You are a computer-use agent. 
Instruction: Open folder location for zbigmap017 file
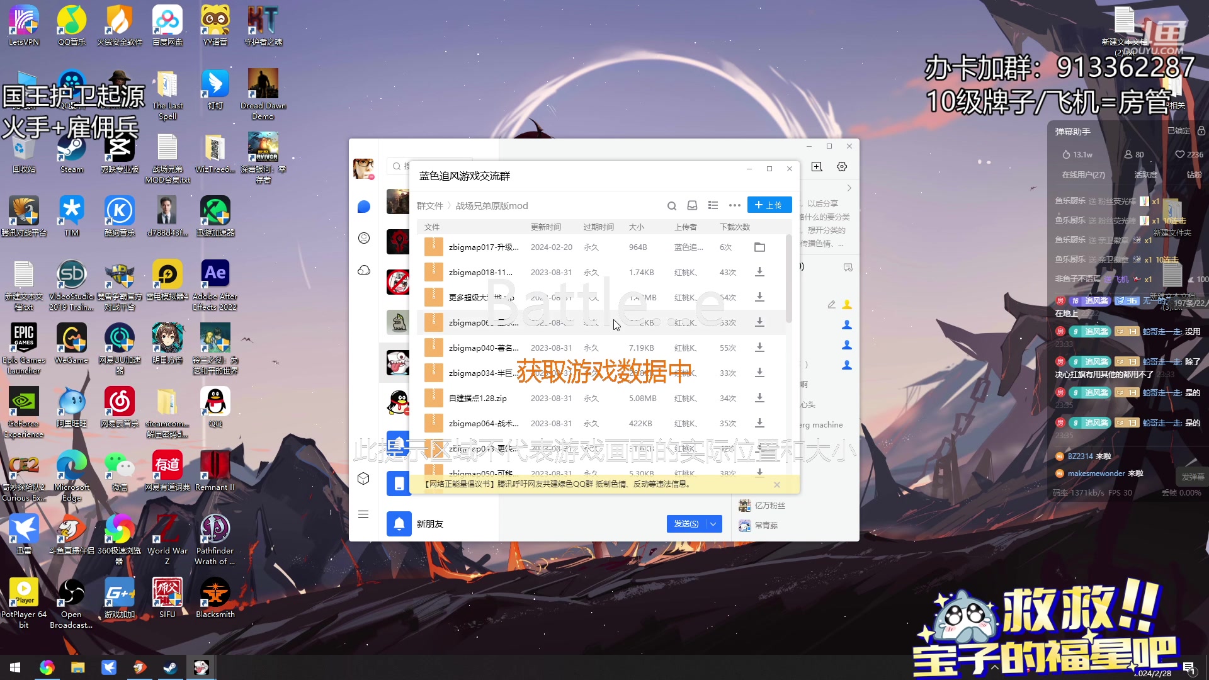click(x=759, y=247)
